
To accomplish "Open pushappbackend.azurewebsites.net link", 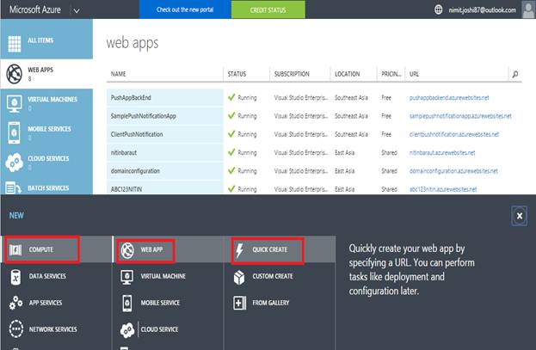I will pos(449,98).
